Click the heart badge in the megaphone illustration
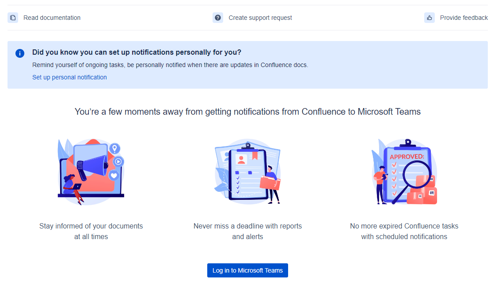This screenshot has width=498, height=292. (114, 175)
